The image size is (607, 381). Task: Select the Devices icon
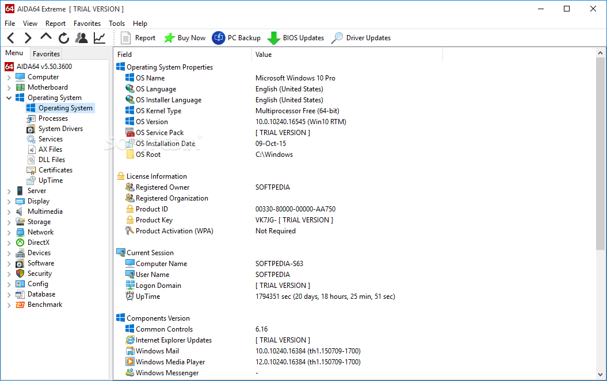pyautogui.click(x=20, y=253)
